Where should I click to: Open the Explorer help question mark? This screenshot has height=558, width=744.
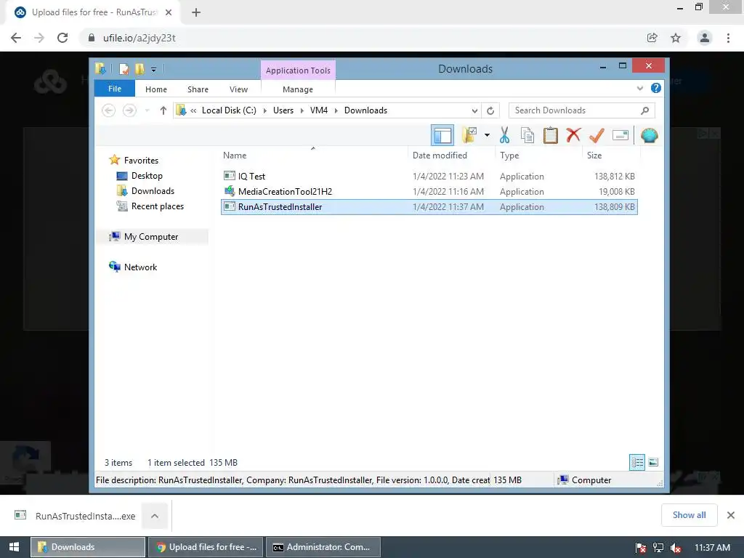point(656,88)
